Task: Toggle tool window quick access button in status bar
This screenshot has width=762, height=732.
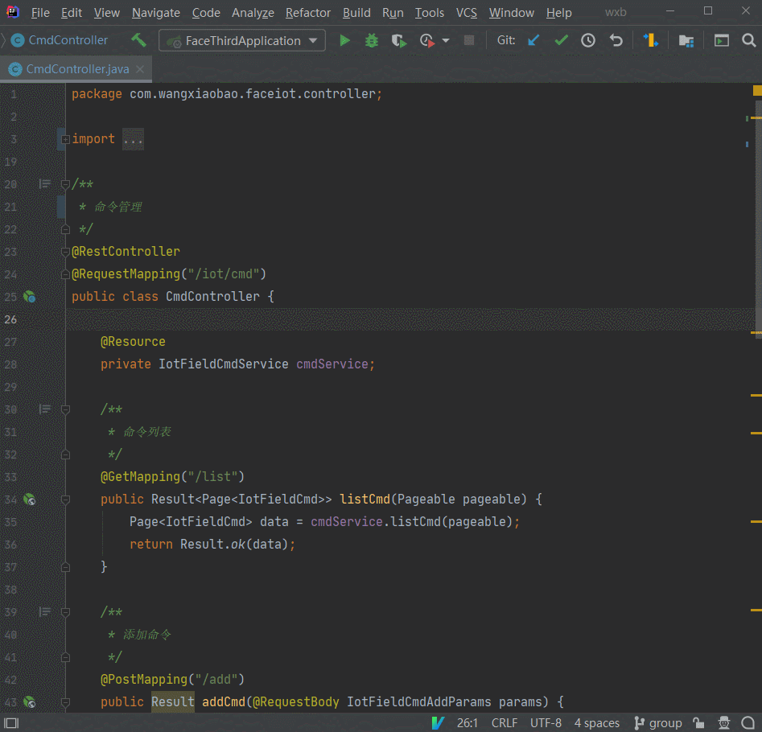Action: coord(11,723)
